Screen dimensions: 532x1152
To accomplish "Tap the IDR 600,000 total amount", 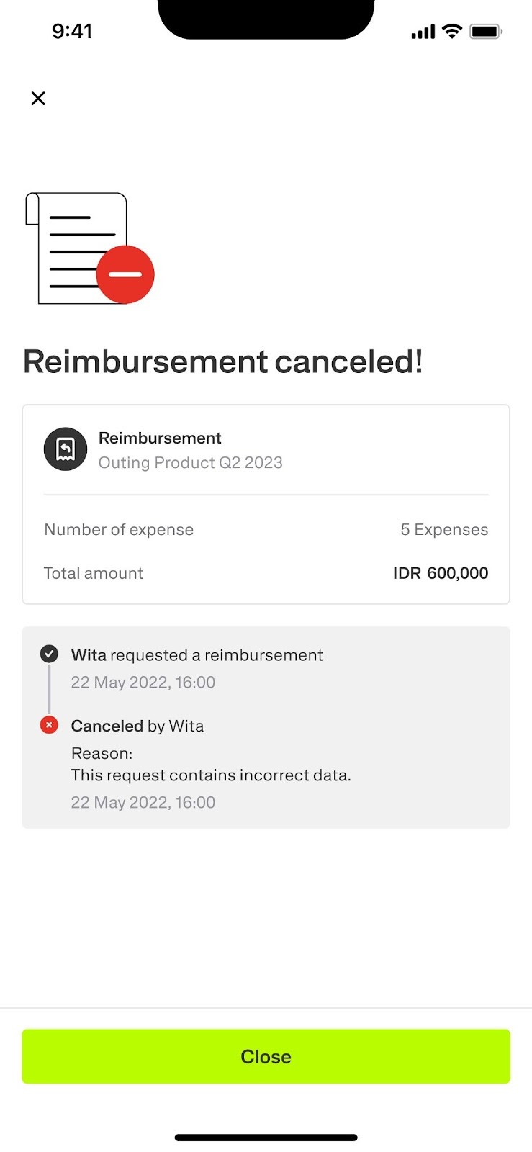I will point(441,573).
